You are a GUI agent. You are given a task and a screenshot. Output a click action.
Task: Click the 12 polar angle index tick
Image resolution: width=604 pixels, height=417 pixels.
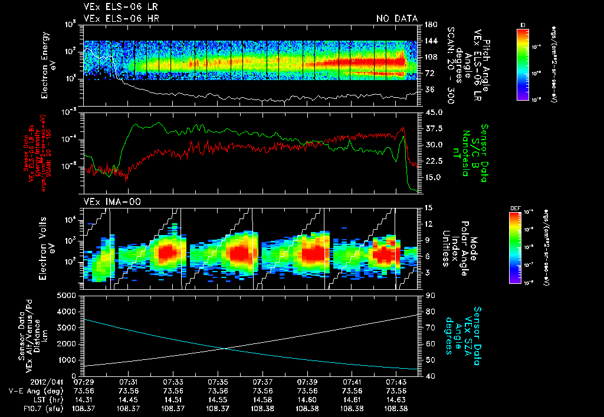click(430, 224)
